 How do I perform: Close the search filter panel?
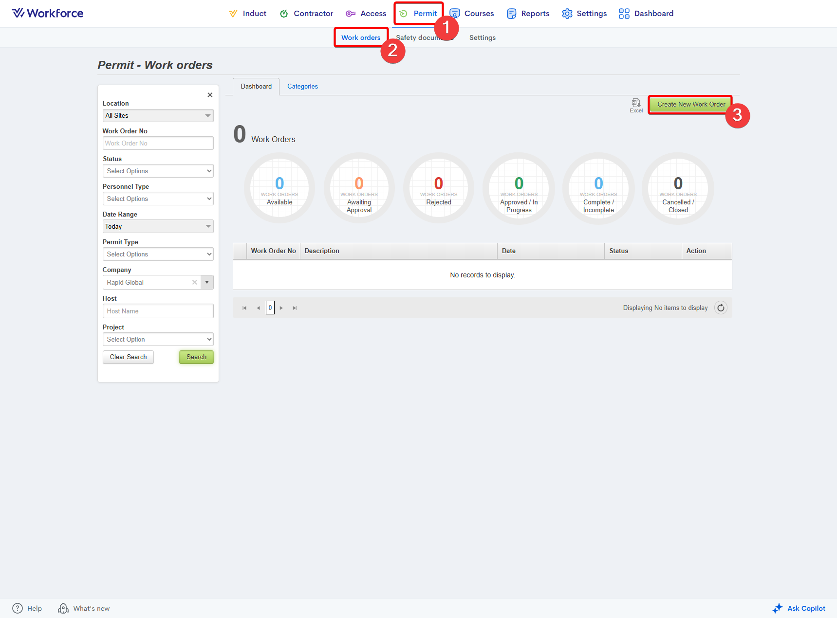coord(210,95)
